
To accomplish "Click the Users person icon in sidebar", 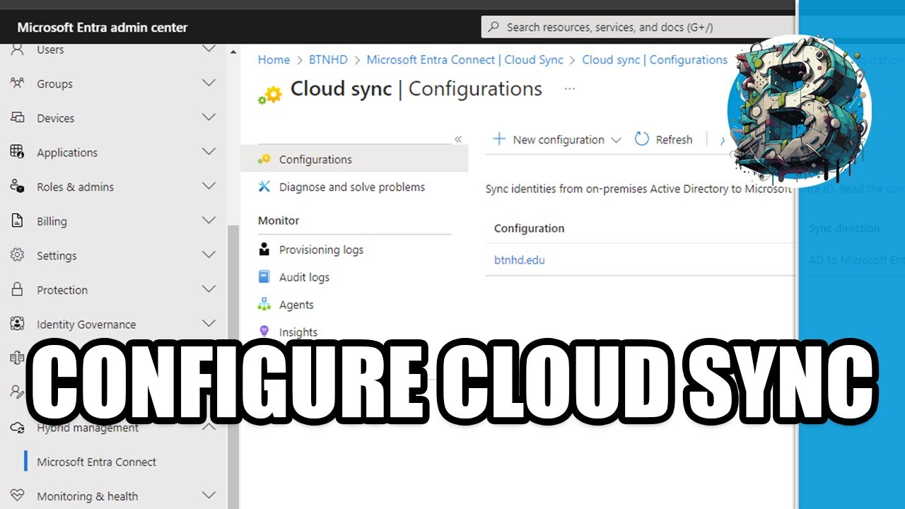I will coord(18,49).
